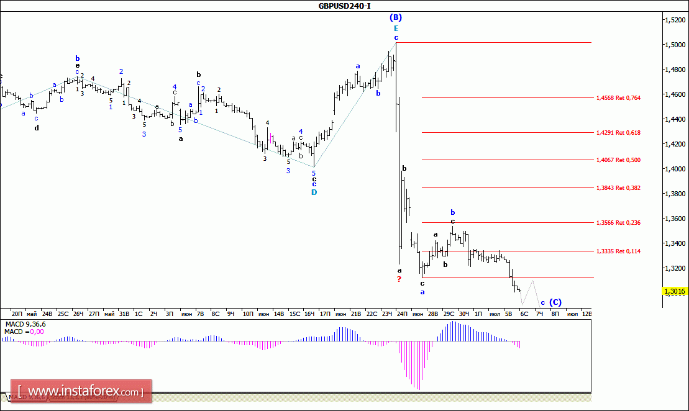The width and height of the screenshot is (689, 411).
Task: Select the 1,3843 Ret 0,382 level
Action: (618, 188)
